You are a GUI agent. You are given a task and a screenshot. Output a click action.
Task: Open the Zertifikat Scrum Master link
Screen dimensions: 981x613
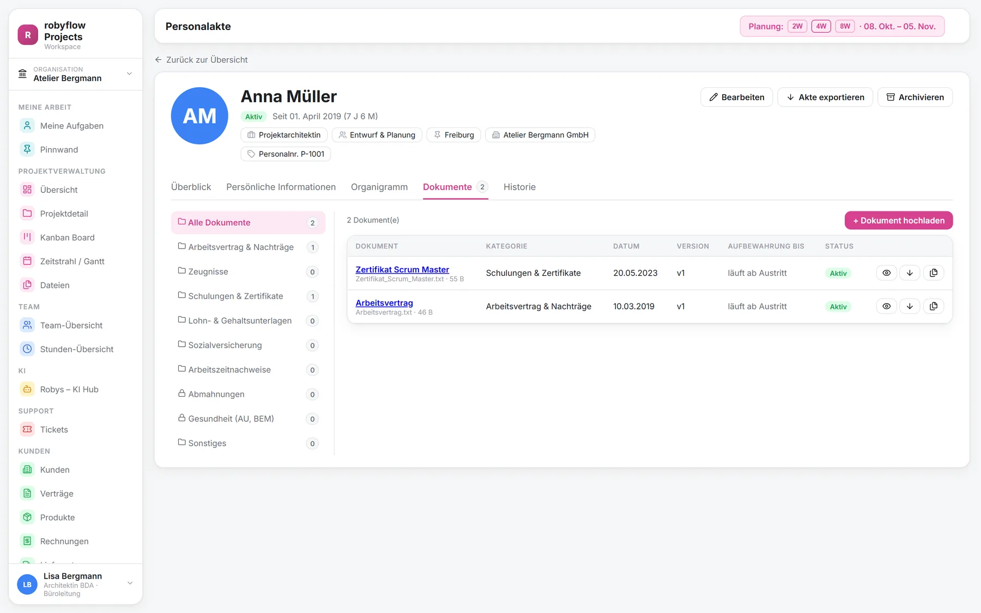click(x=402, y=269)
